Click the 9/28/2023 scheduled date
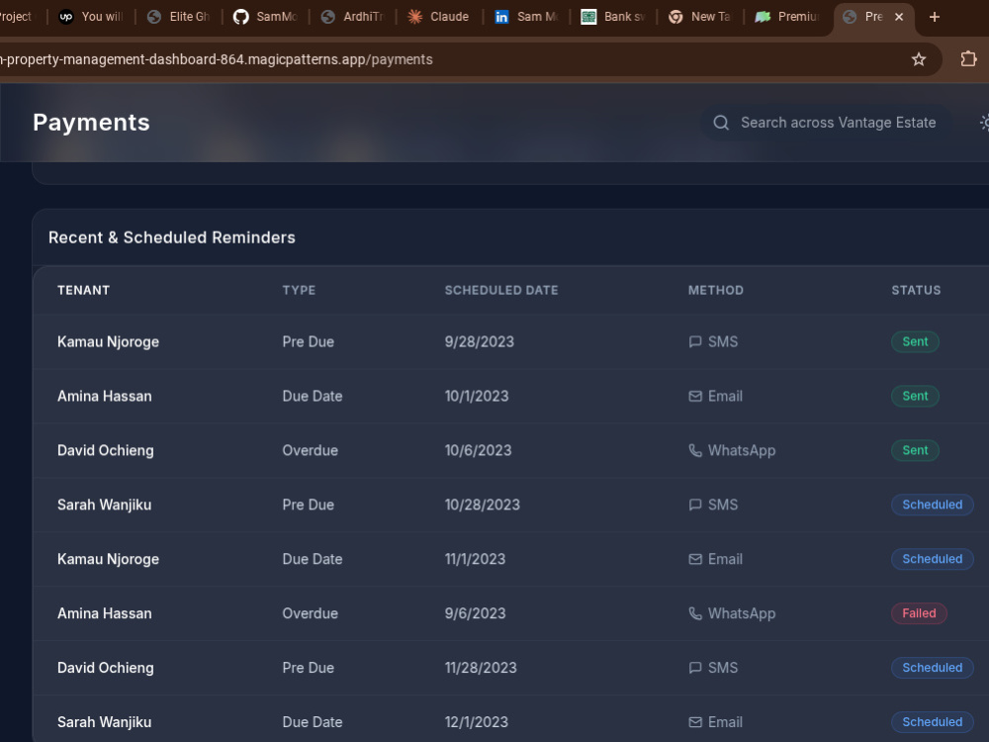 480,342
